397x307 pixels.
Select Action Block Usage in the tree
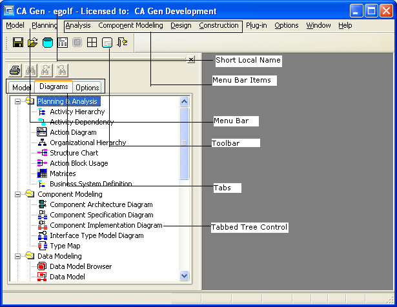click(79, 163)
